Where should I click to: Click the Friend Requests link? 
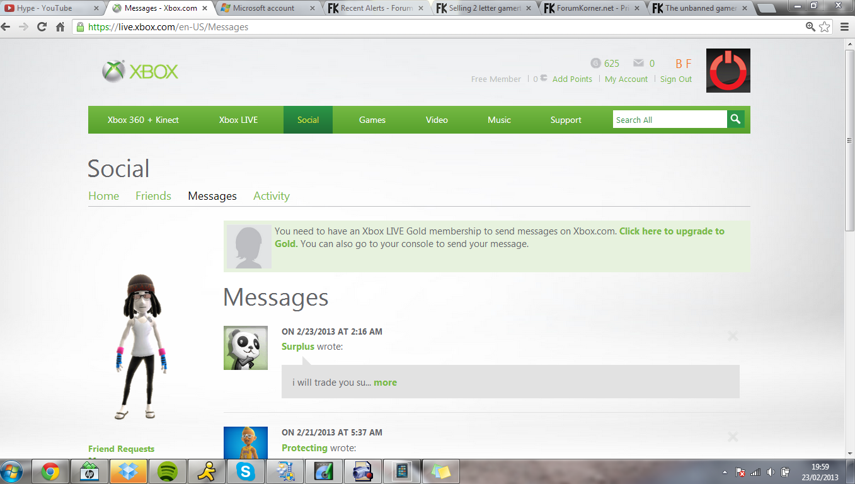121,449
